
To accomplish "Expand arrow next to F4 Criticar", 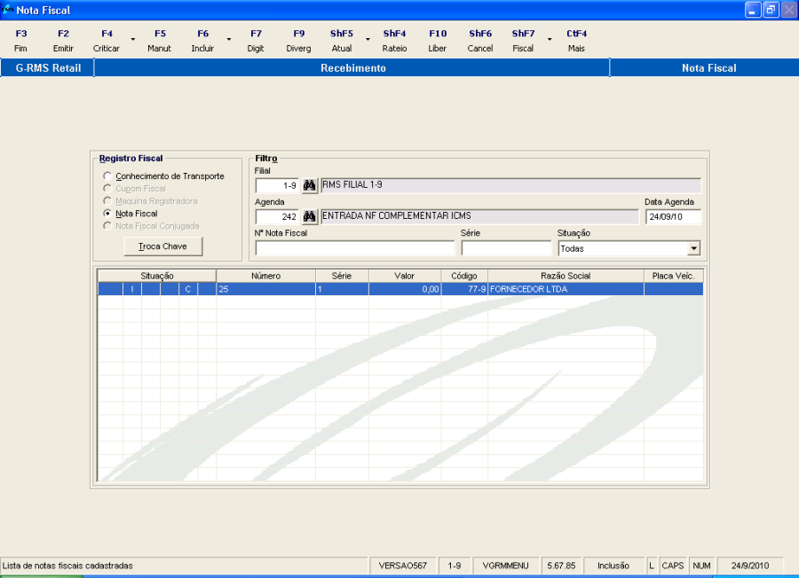I will 133,39.
